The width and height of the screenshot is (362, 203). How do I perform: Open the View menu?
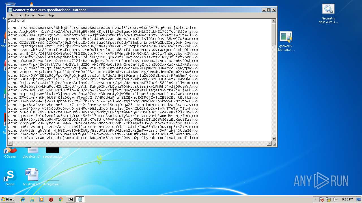41,15
